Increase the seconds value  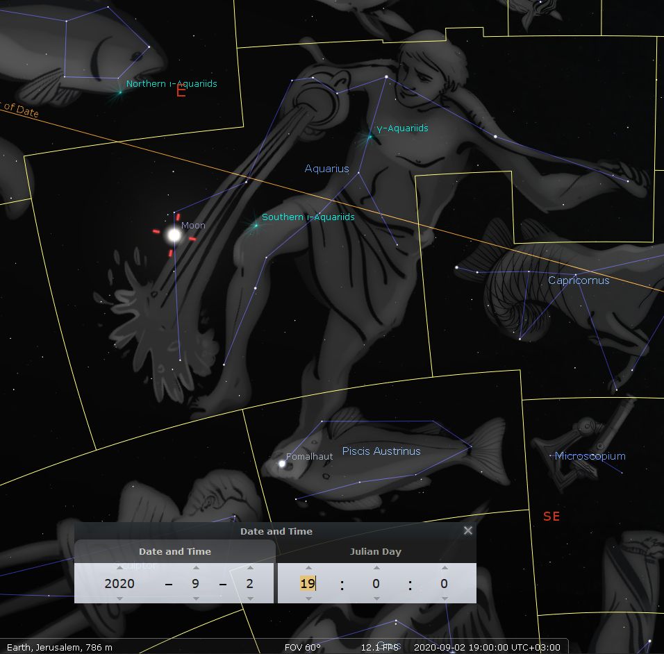(445, 568)
